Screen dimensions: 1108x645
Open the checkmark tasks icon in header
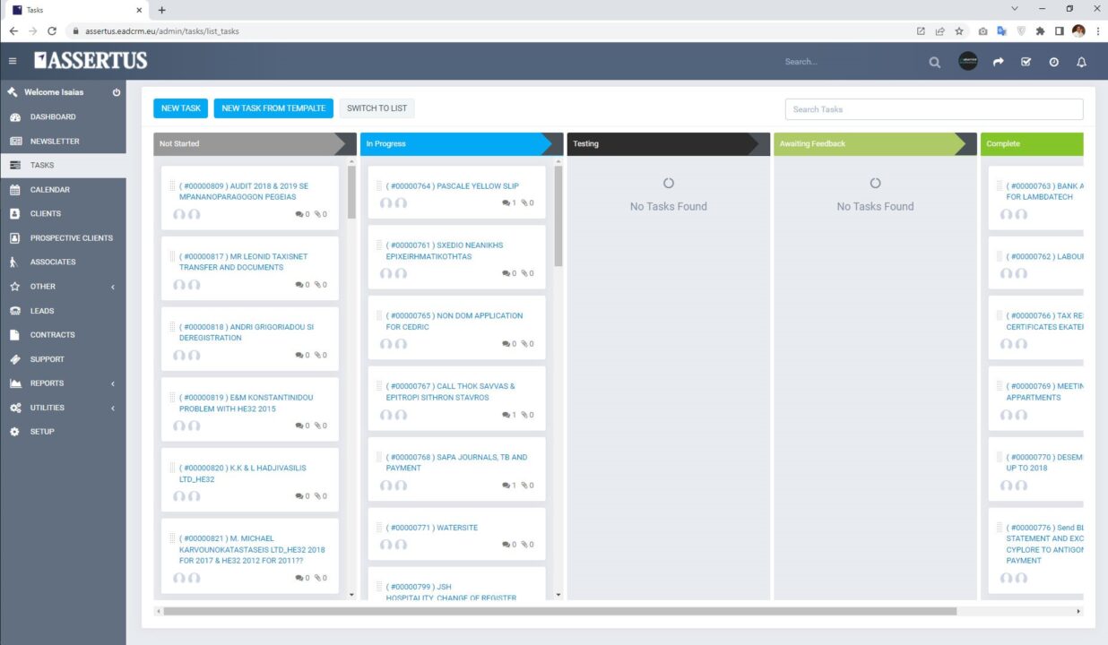[1026, 62]
